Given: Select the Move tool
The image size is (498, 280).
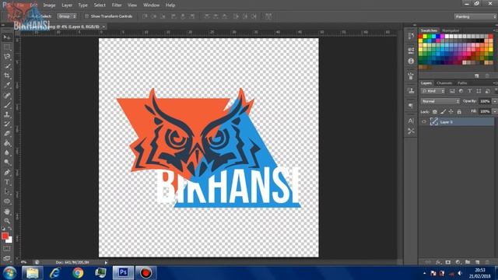Looking at the screenshot, I should (7, 37).
